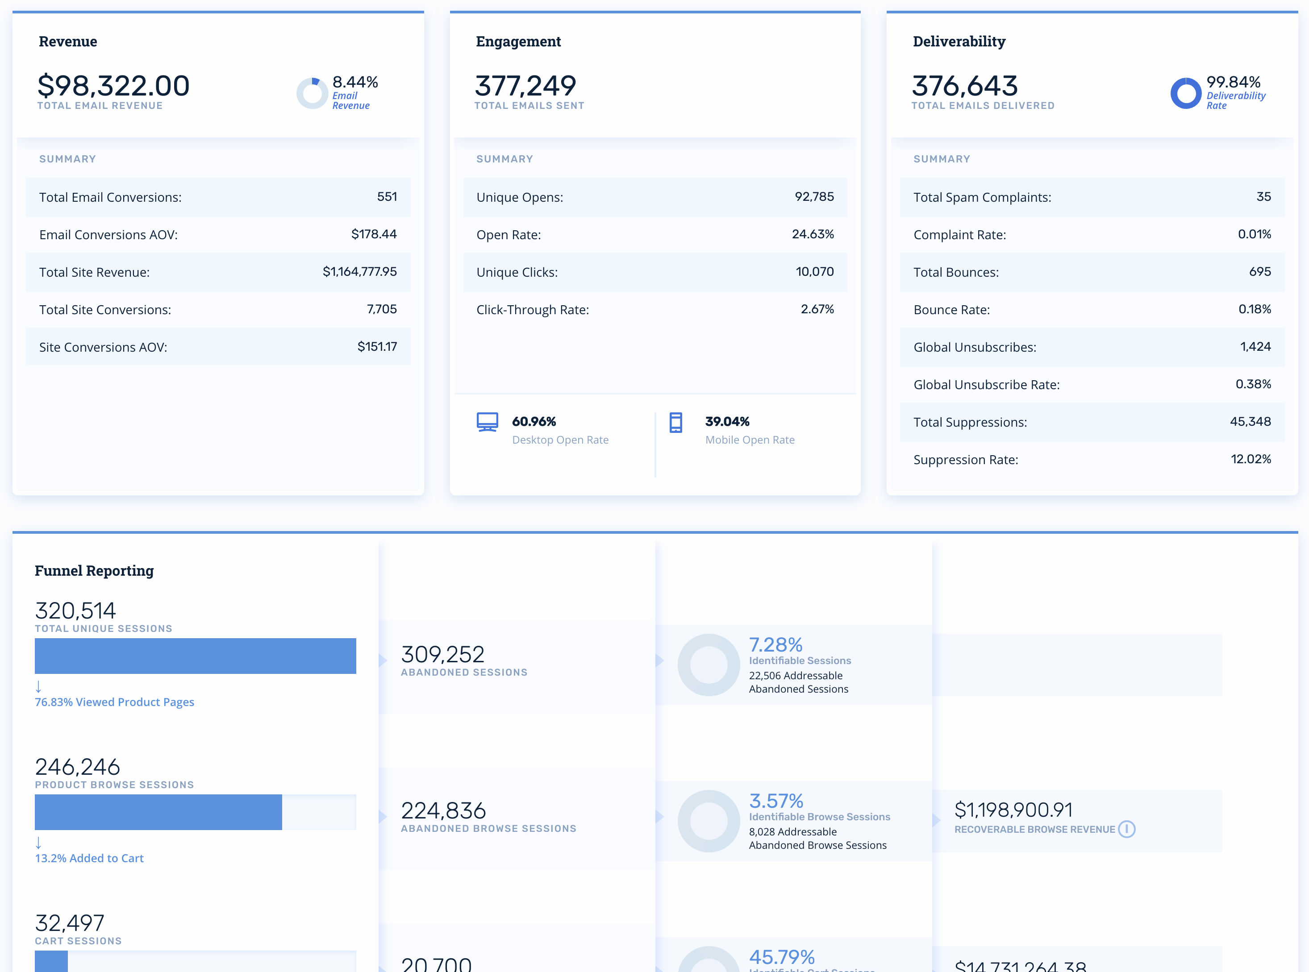Viewport: 1309px width, 972px height.
Task: Click the desktop monitor icon
Action: click(488, 422)
